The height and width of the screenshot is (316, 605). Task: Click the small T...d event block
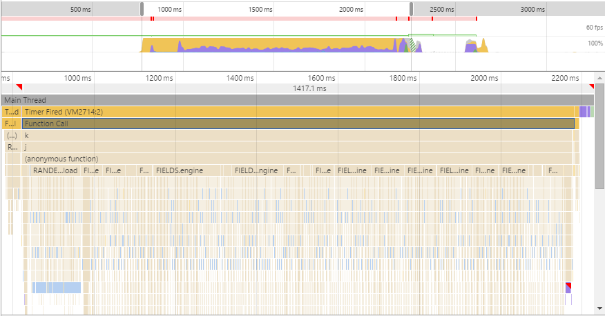(x=12, y=112)
